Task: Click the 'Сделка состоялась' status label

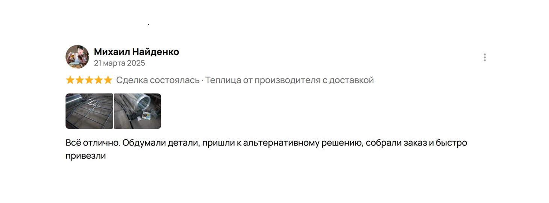Action: coord(158,80)
